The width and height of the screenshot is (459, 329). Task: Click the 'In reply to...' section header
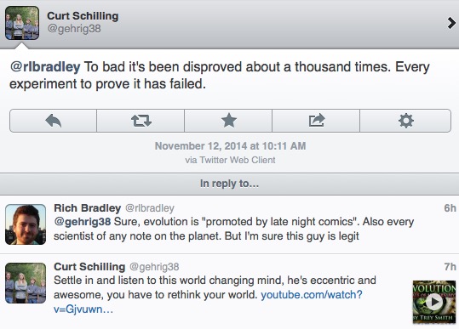(x=230, y=184)
